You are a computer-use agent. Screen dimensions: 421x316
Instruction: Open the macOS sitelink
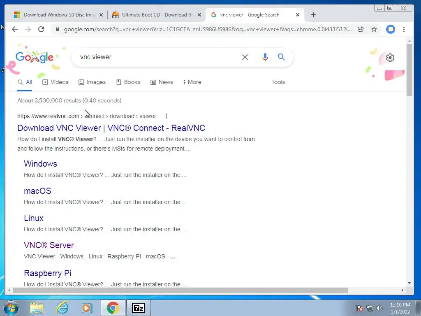[x=37, y=191]
